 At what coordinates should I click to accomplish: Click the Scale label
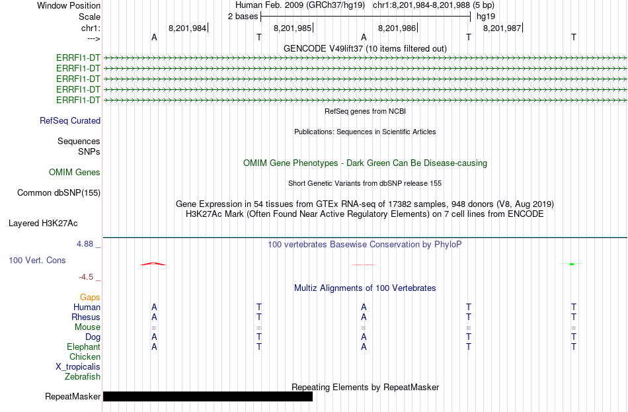89,17
